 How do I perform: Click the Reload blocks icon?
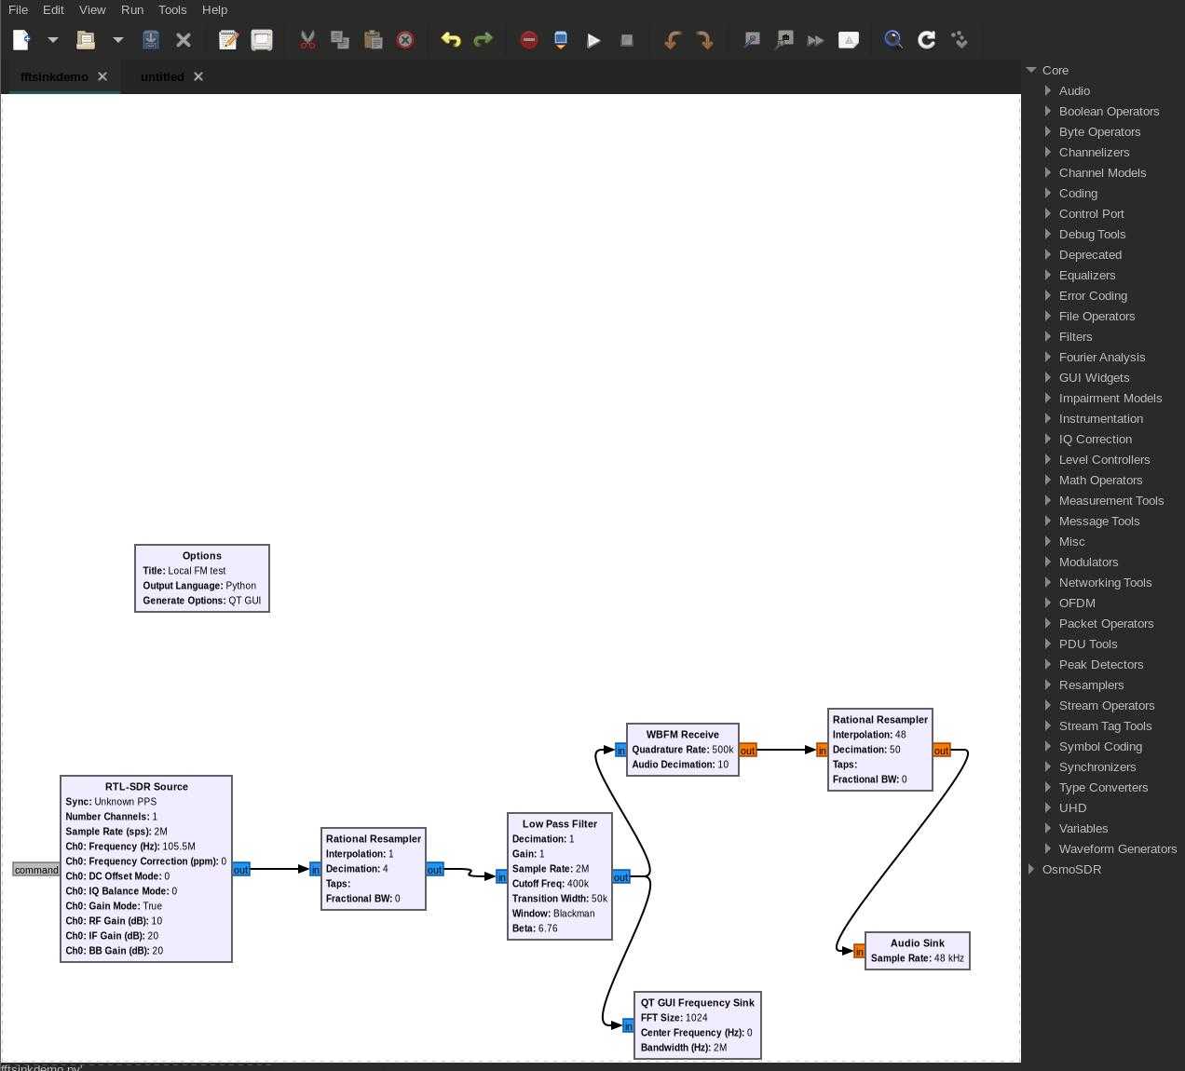pyautogui.click(x=926, y=40)
